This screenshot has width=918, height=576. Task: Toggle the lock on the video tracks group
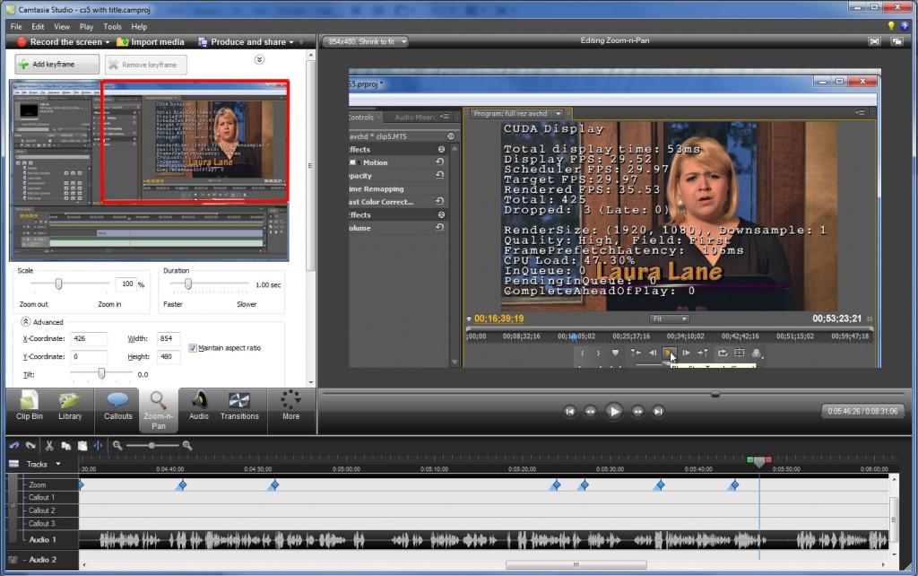[x=13, y=505]
